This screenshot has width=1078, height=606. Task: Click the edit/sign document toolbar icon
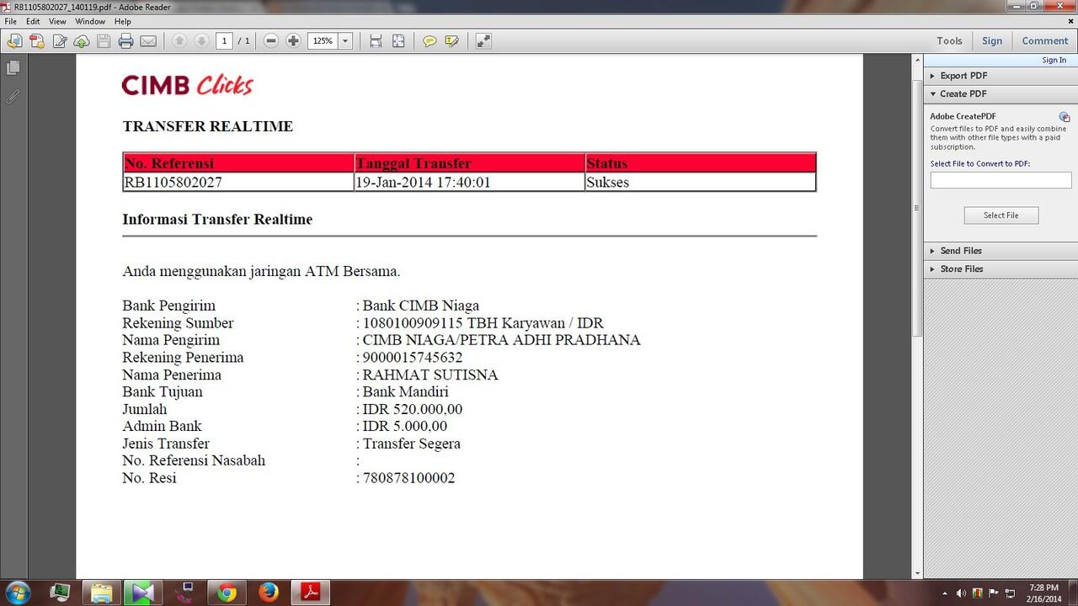click(x=60, y=40)
